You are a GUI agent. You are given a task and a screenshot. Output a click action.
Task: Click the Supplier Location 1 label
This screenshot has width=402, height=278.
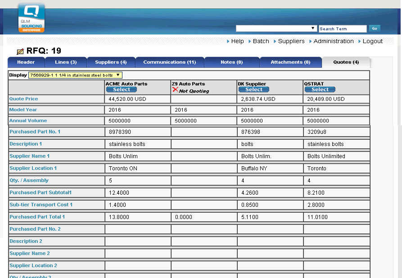click(33, 168)
